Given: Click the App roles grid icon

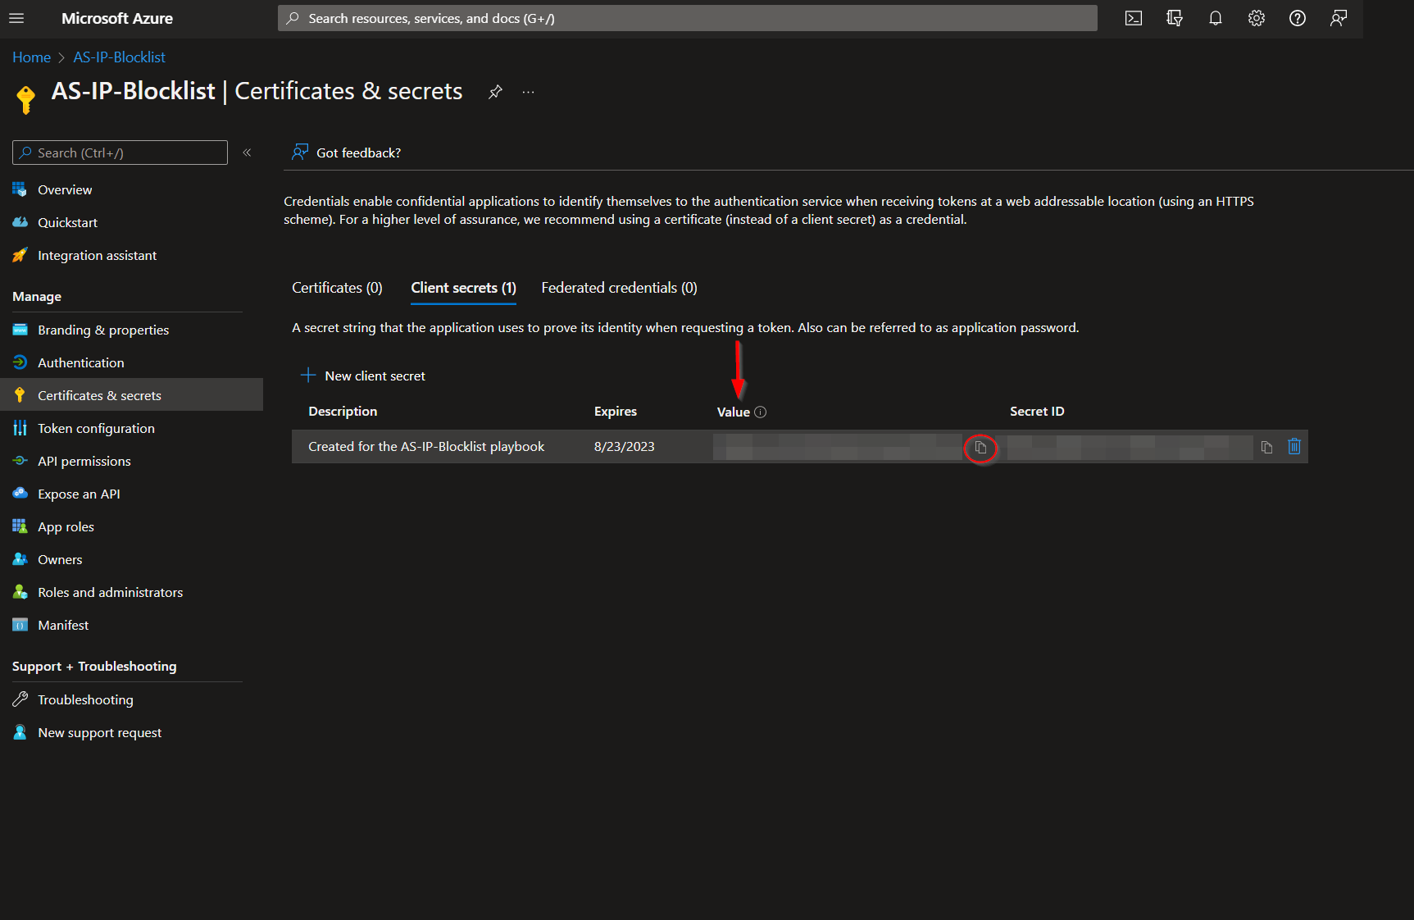Looking at the screenshot, I should [20, 526].
